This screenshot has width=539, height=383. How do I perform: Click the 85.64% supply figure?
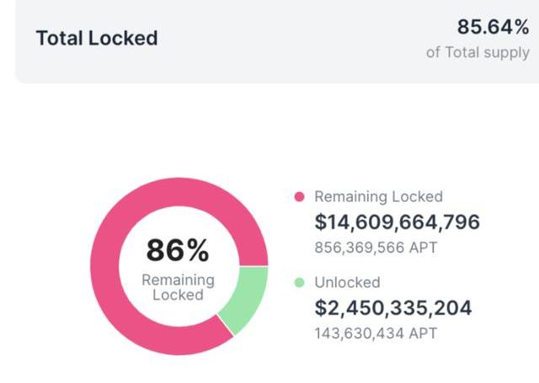coord(493,27)
